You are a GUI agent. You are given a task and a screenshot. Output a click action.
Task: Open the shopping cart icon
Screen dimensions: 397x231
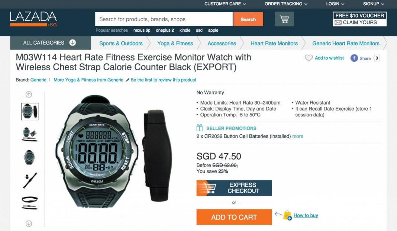[x=284, y=19]
